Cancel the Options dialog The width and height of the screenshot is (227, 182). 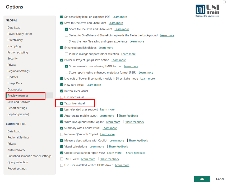click(220, 179)
